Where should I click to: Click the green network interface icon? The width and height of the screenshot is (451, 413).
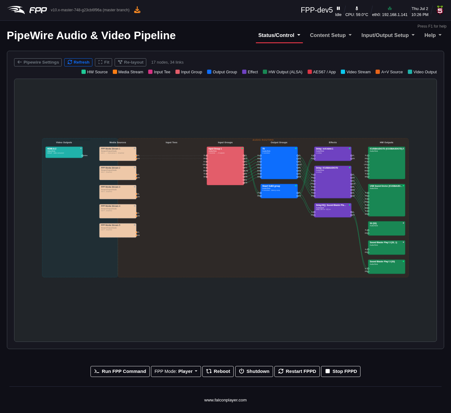pos(390,8)
